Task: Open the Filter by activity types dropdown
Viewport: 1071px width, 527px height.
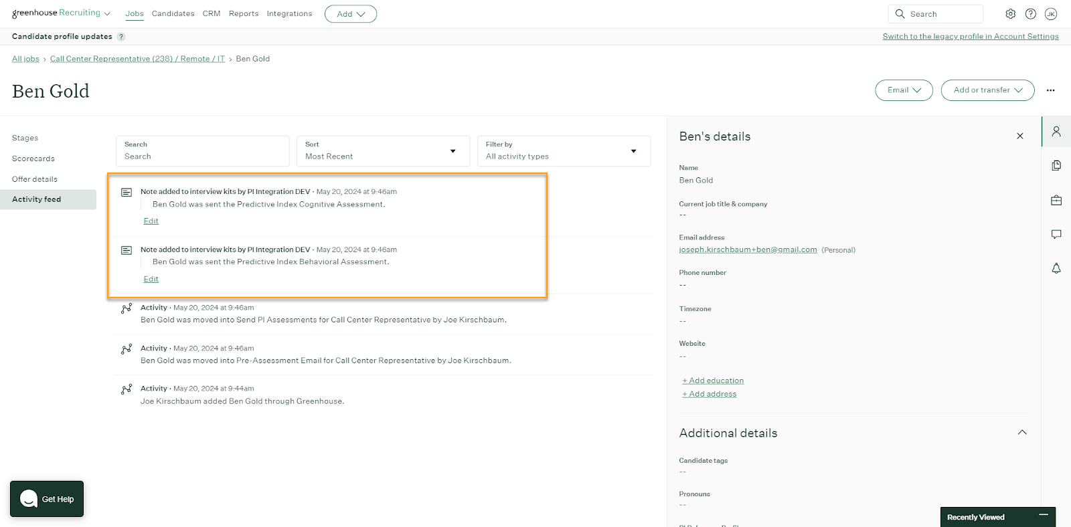Action: (x=563, y=151)
